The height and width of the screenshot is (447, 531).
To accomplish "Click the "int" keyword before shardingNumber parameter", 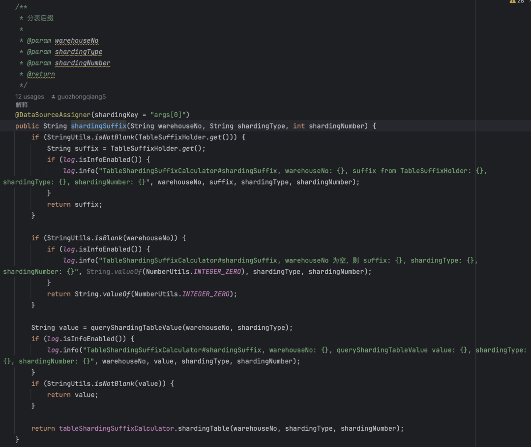I will point(299,126).
